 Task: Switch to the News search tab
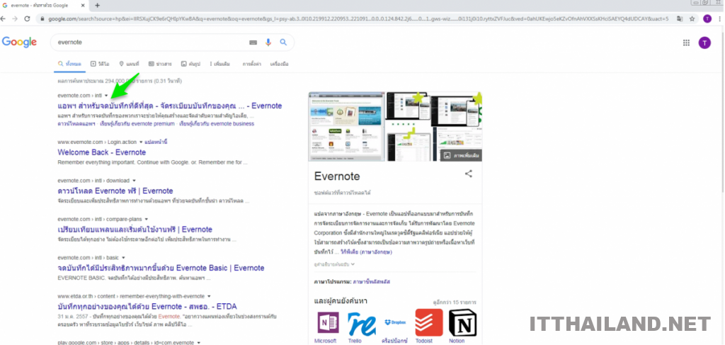pos(160,64)
